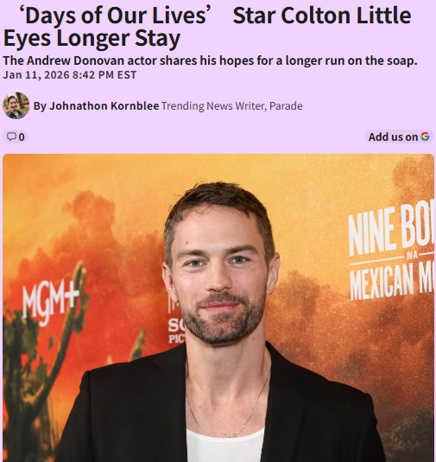This screenshot has width=436, height=462.
Task: Click the word 'By' before author name
Action: pyautogui.click(x=40, y=106)
